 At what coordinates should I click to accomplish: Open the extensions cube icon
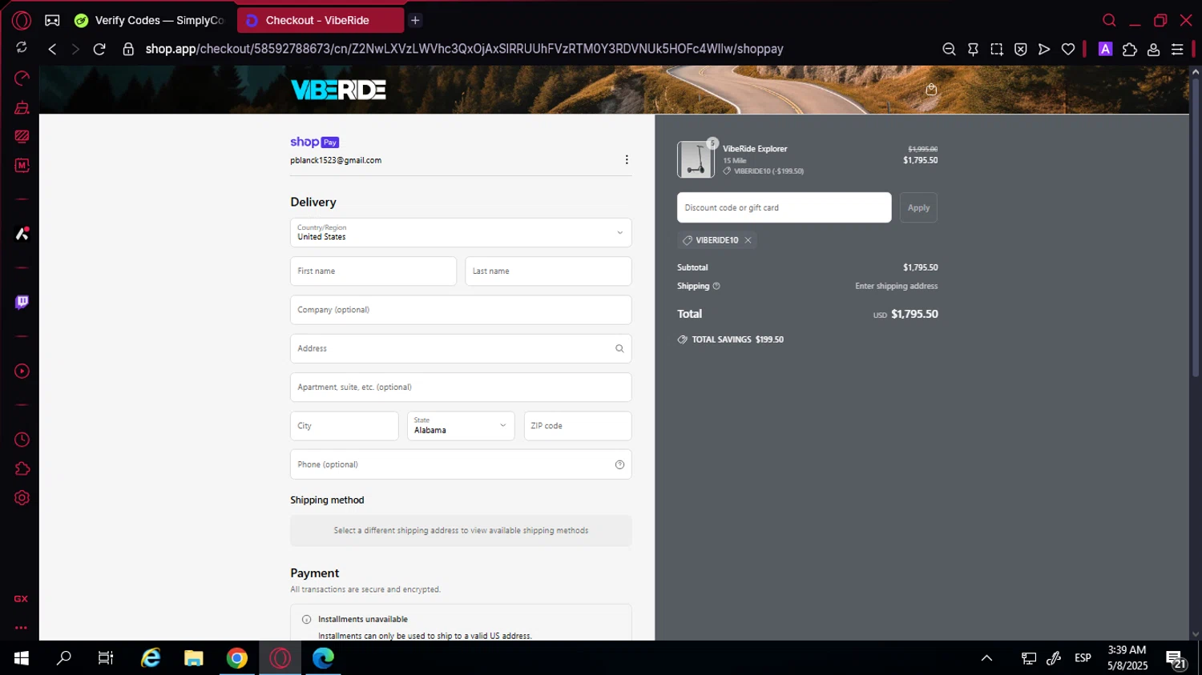click(x=1130, y=50)
